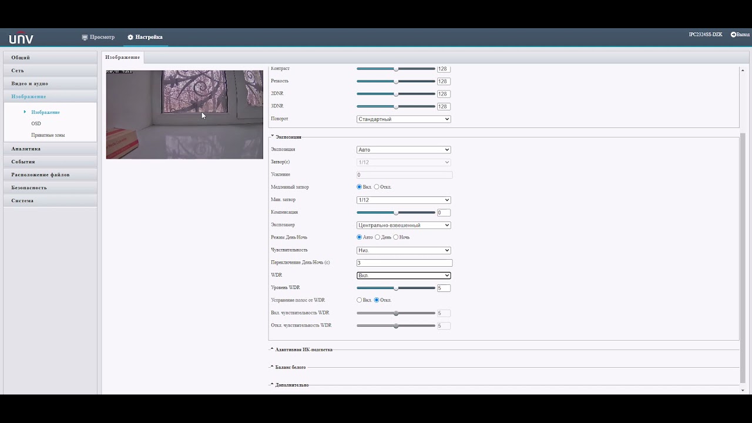Select the Изображение submenu item
The width and height of the screenshot is (752, 423).
45,112
